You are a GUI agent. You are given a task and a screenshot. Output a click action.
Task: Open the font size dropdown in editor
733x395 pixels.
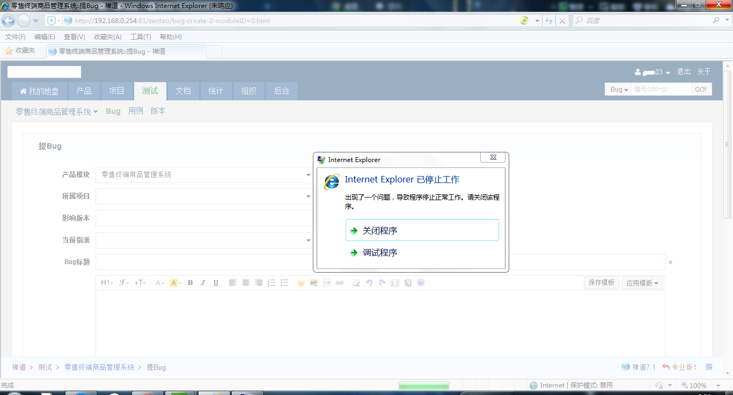pyautogui.click(x=140, y=283)
